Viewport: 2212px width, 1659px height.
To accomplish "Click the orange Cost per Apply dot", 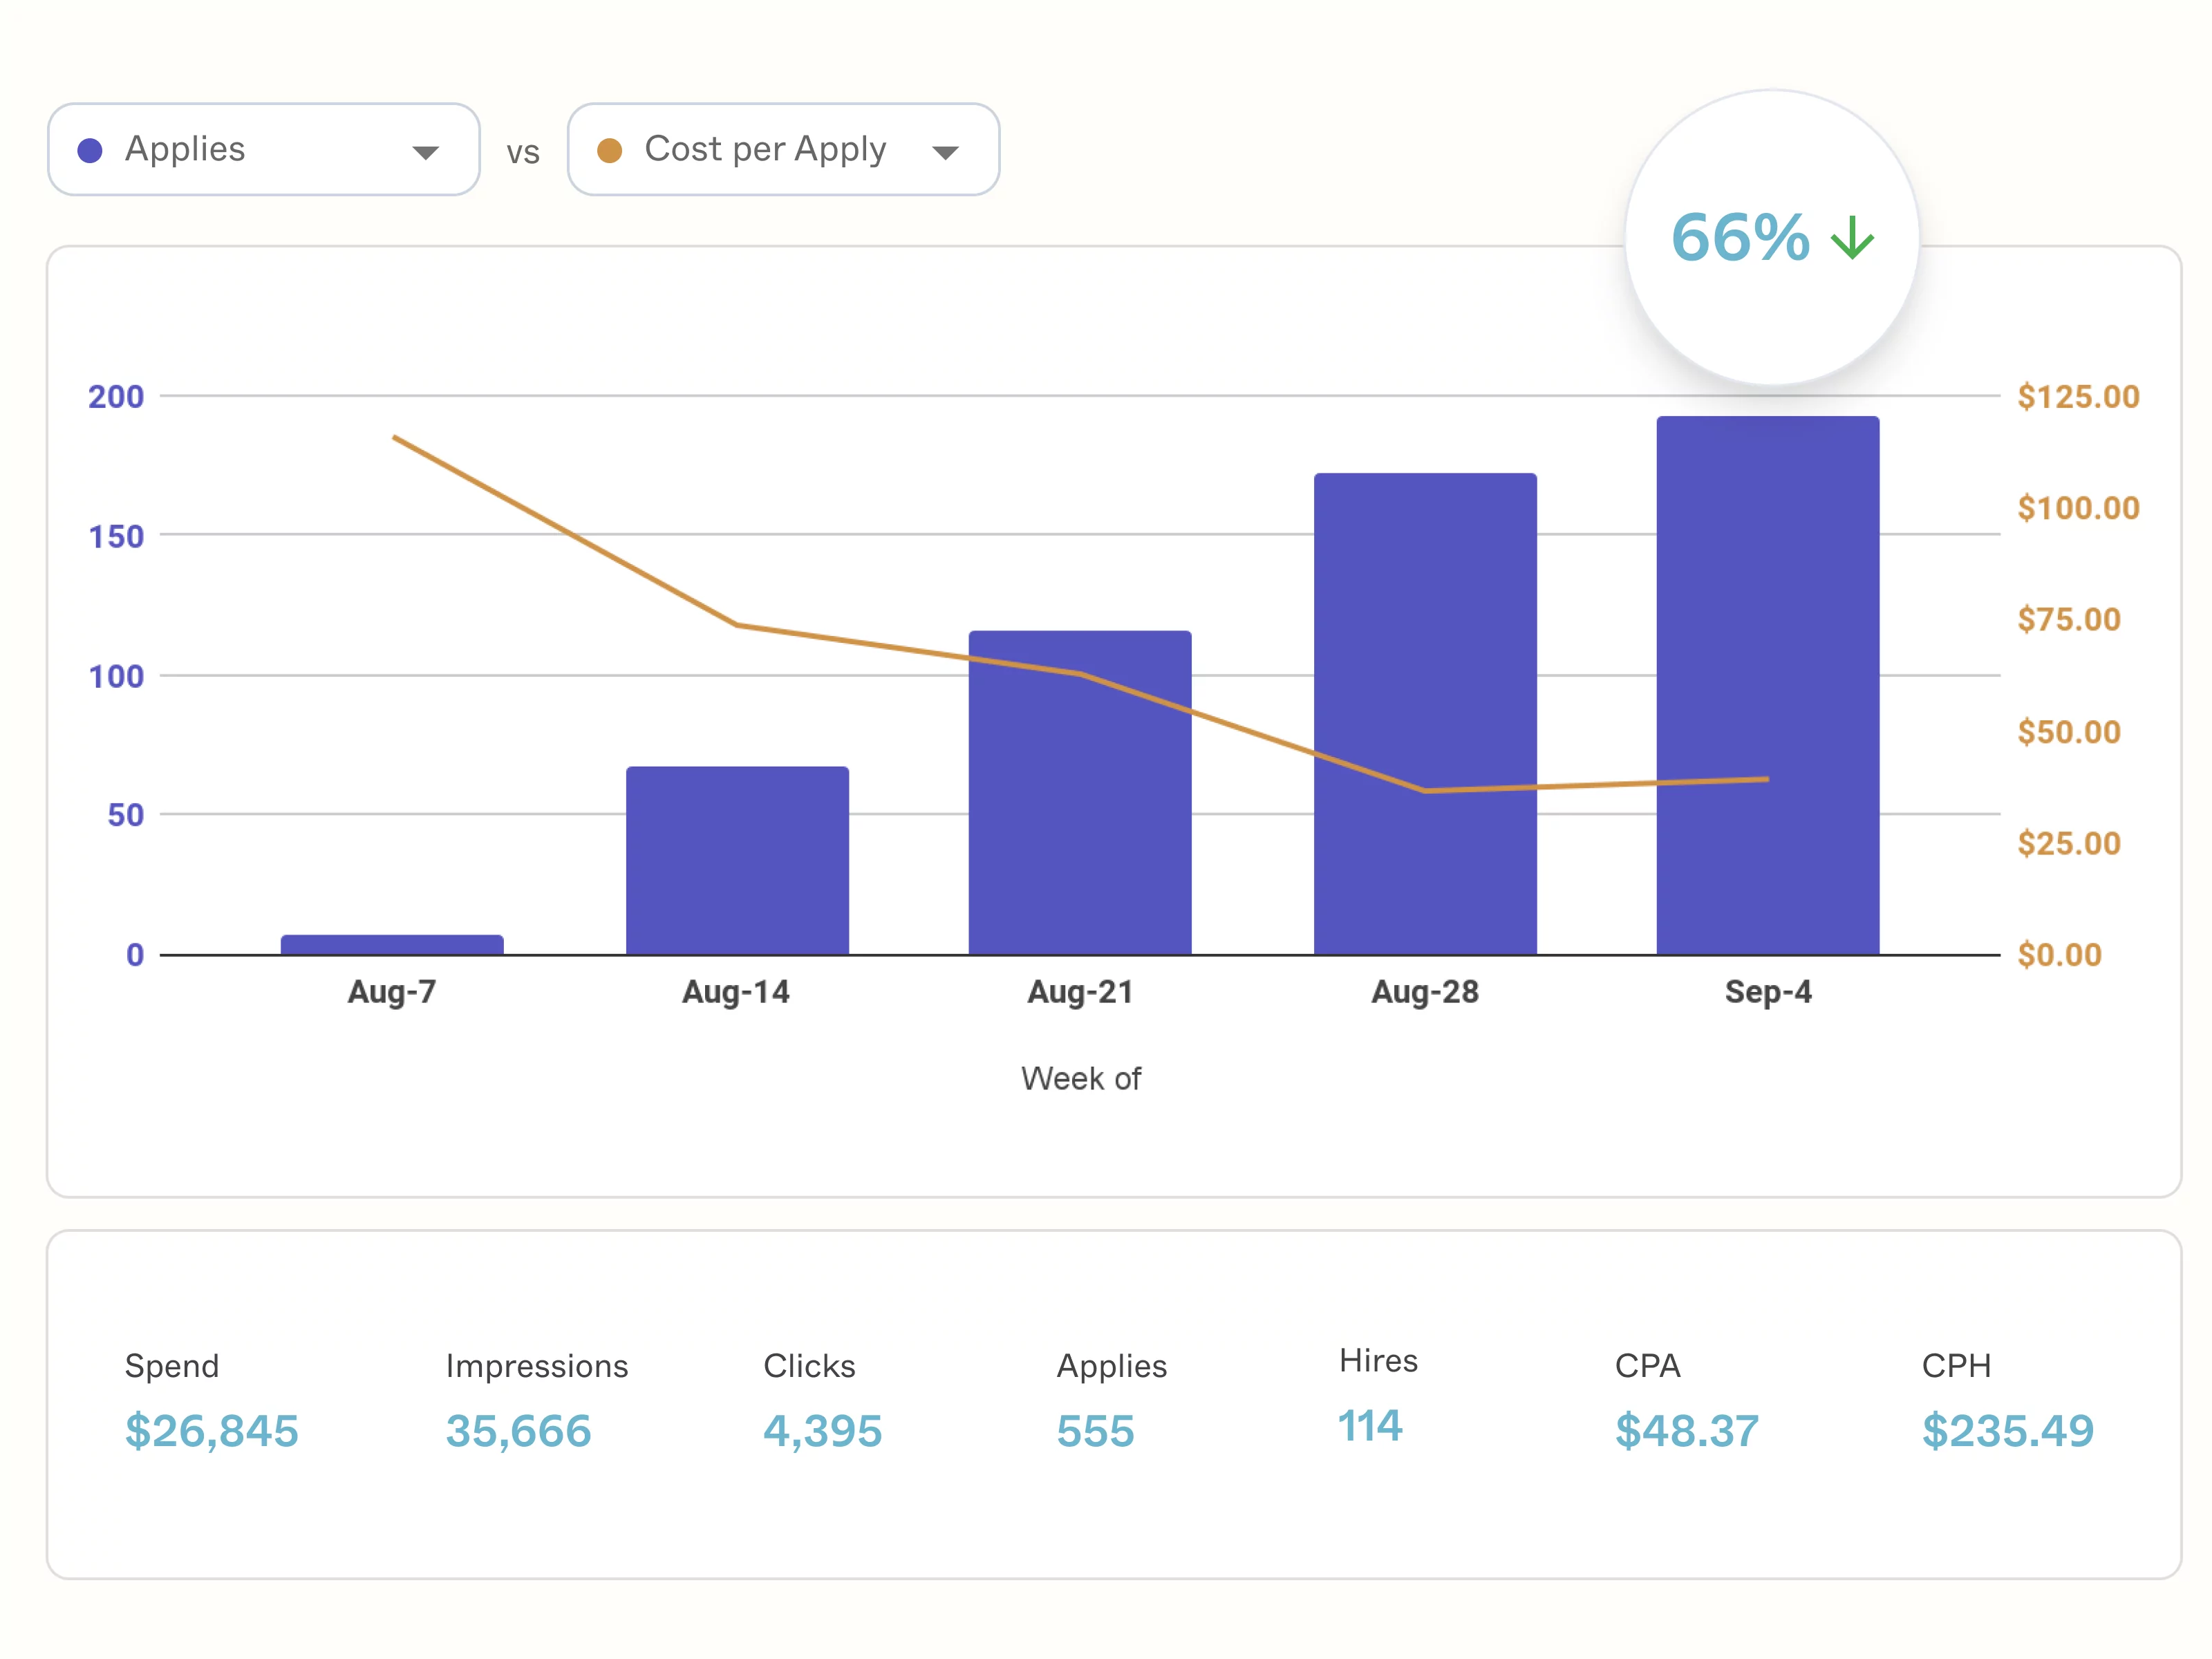I will coord(609,151).
